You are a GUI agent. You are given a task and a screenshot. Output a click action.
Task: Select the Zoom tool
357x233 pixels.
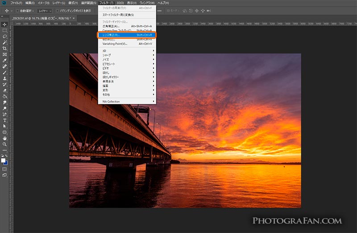point(4,144)
